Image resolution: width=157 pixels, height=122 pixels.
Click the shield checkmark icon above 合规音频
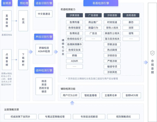(x=152, y=53)
